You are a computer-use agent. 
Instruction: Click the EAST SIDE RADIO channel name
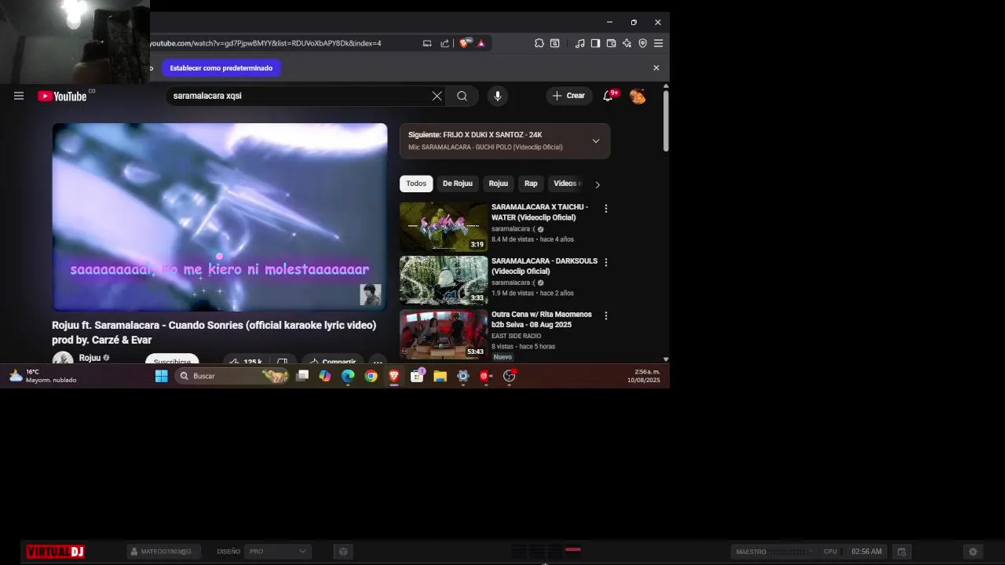(x=516, y=336)
